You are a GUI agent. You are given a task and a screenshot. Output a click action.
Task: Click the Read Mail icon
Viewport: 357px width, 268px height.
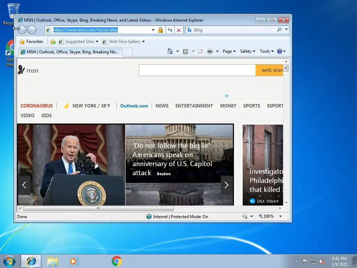pyautogui.click(x=200, y=51)
